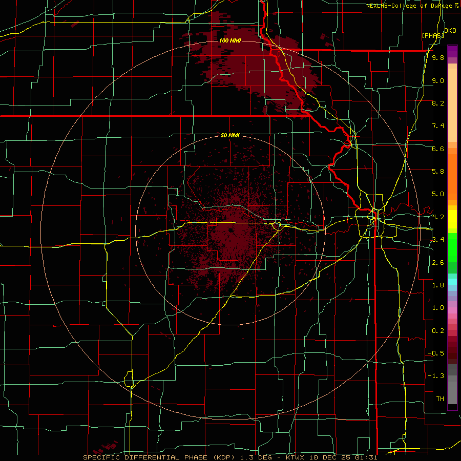Click the TH label on the scale

tap(440, 399)
